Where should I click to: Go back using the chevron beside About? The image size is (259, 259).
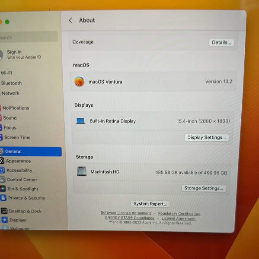[x=70, y=20]
